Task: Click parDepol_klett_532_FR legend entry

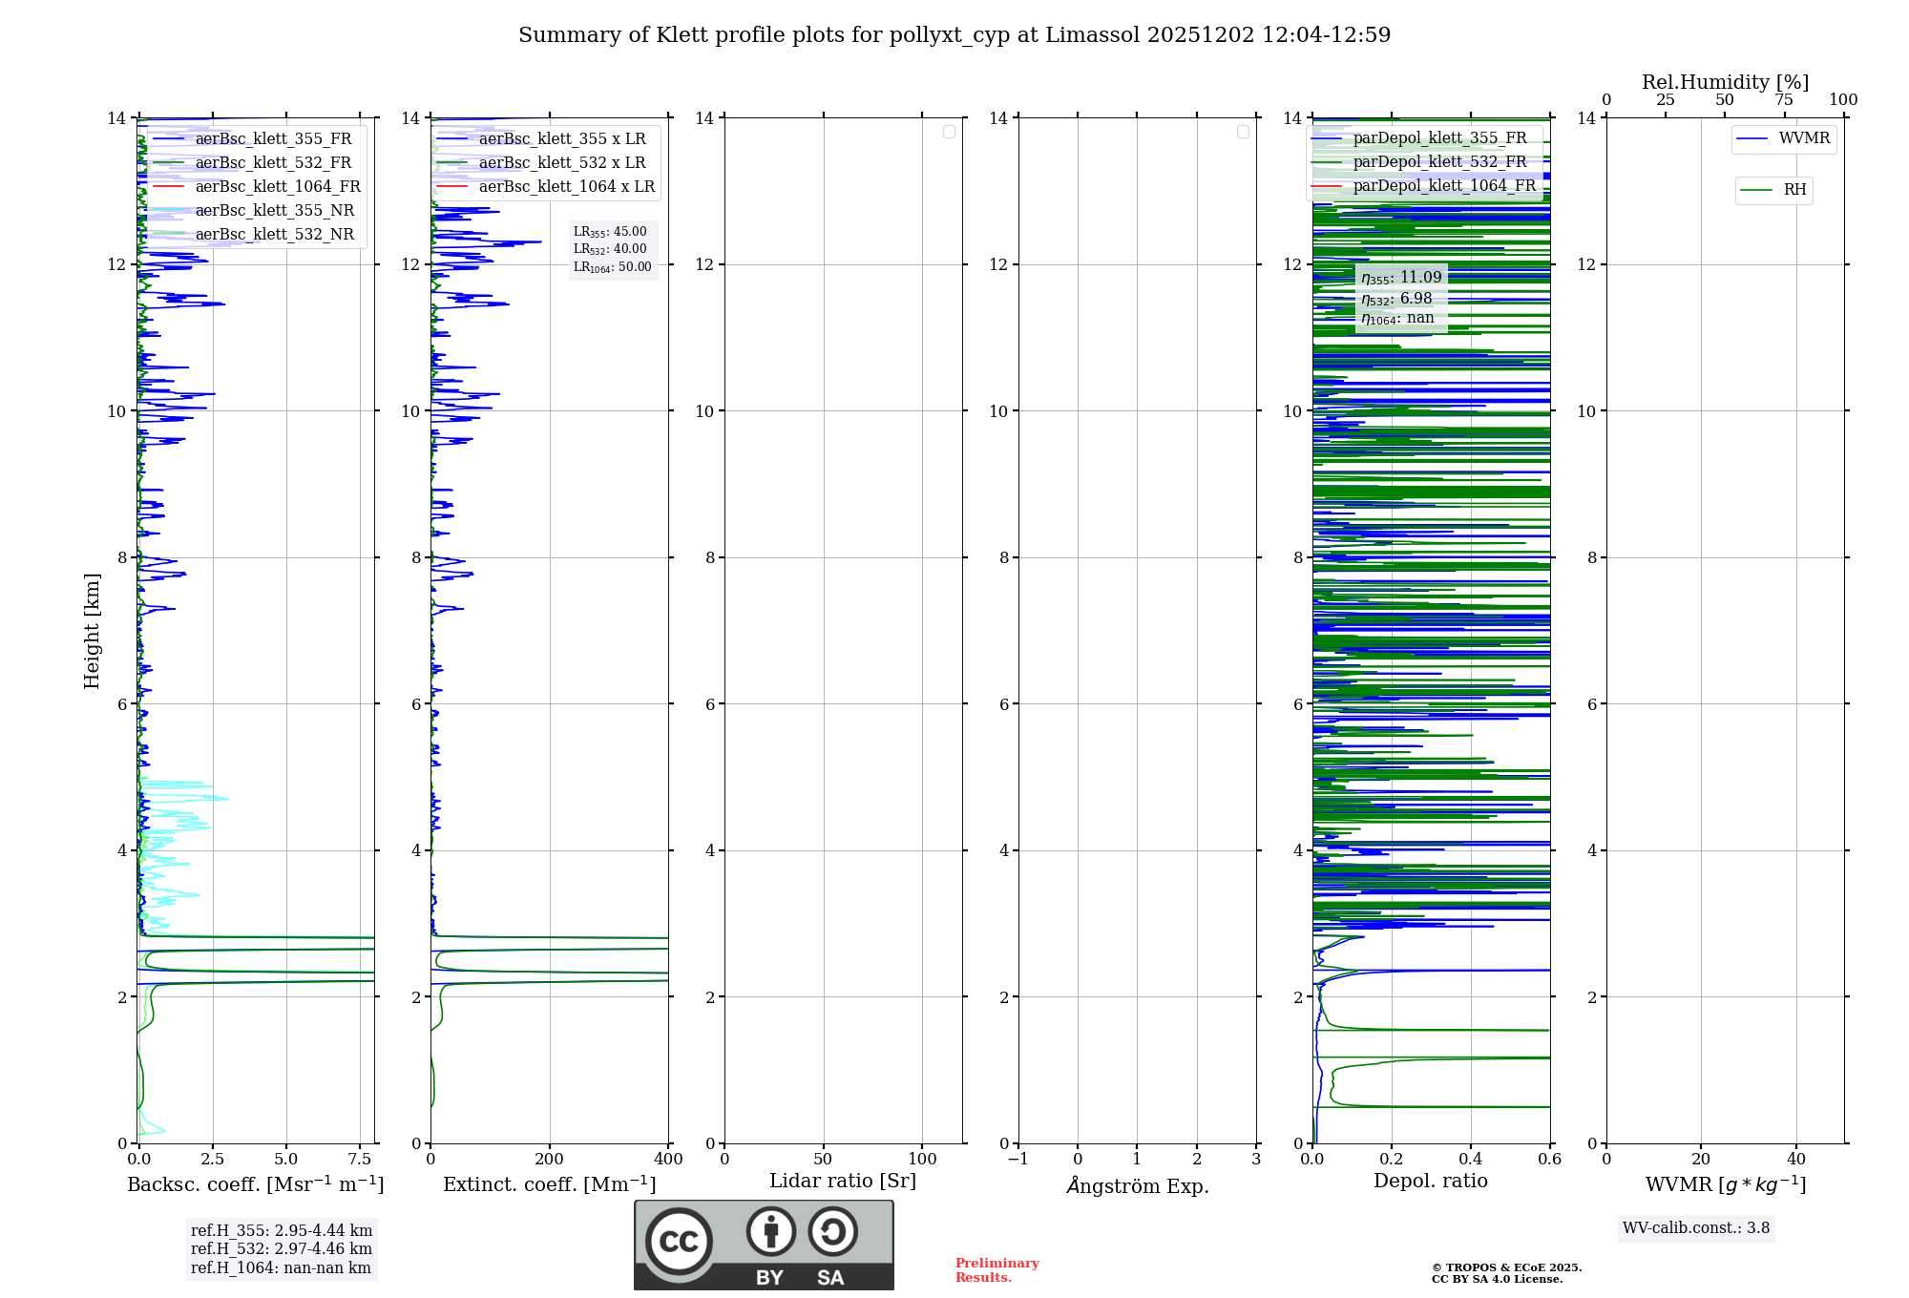Action: 1439,162
